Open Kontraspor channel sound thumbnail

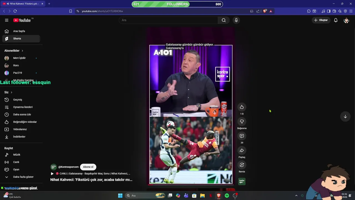click(x=242, y=181)
